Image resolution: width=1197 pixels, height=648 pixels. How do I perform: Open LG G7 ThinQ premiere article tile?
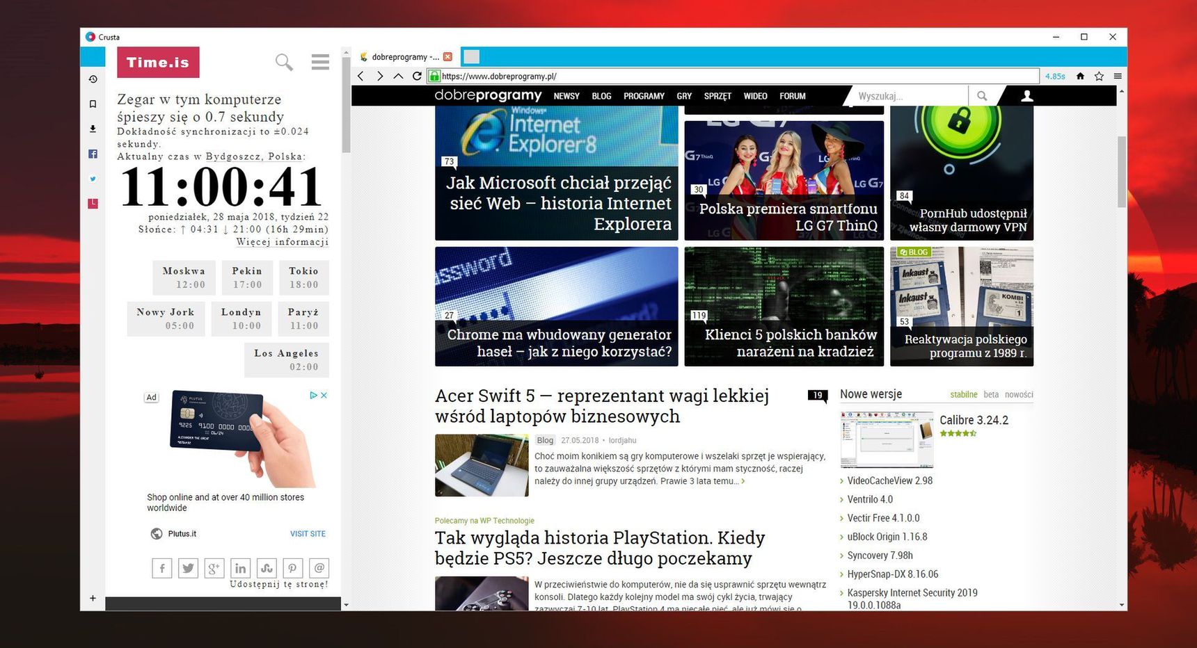point(784,181)
